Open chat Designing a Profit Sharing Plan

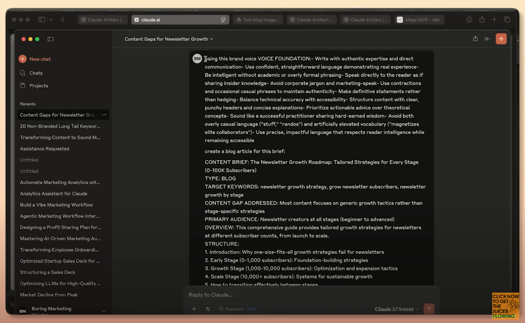[60, 227]
